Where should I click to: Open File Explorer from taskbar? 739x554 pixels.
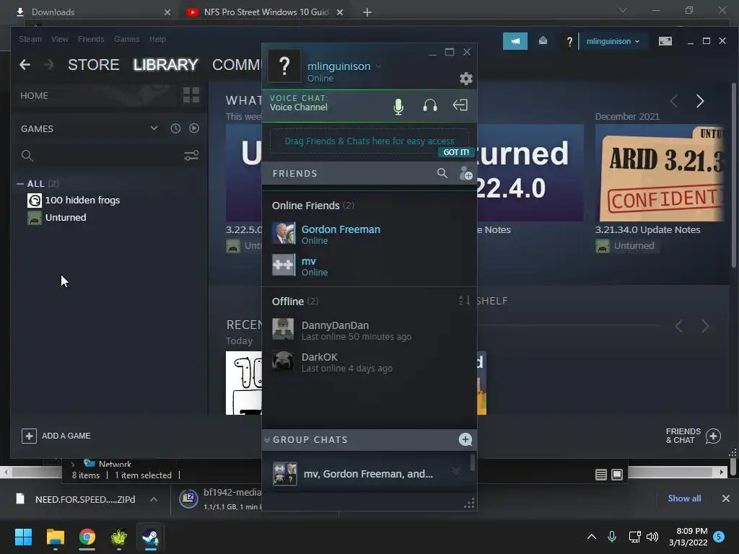click(x=55, y=537)
